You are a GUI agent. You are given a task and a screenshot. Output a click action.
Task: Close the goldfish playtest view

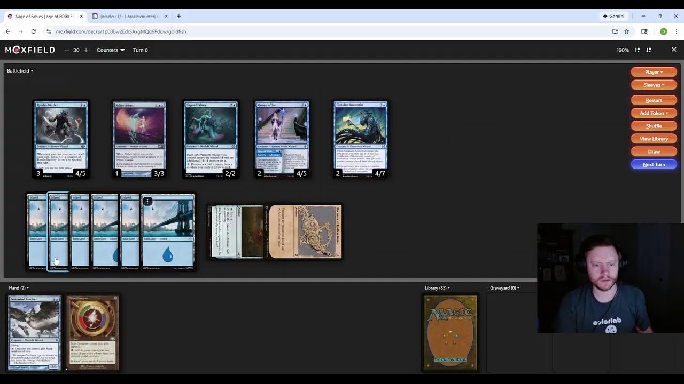(674, 50)
